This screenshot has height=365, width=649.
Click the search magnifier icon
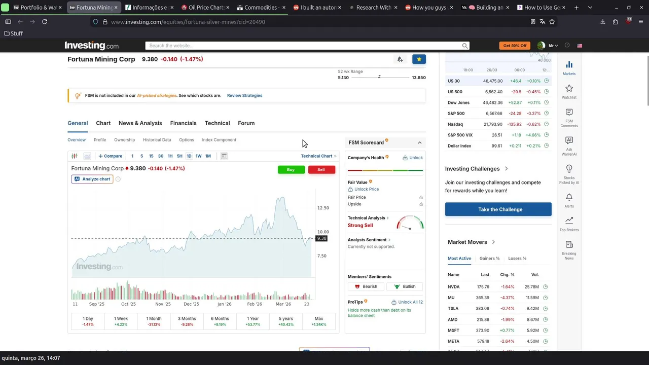pos(464,46)
